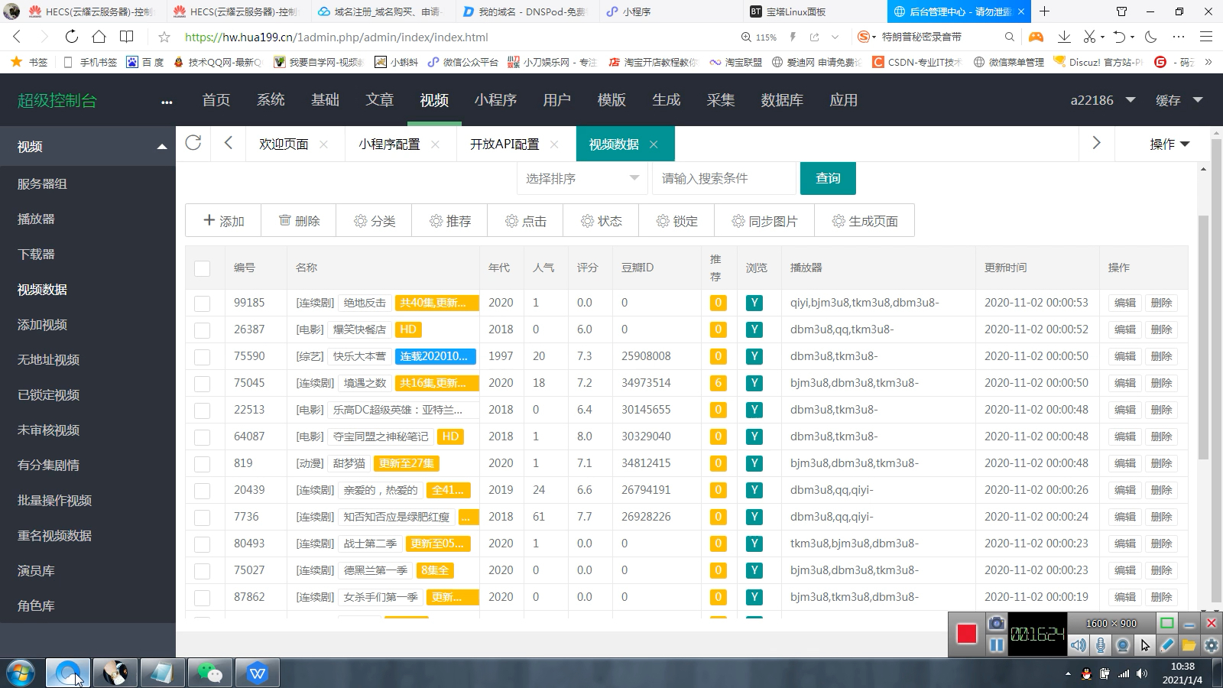Click the browser night mode moon icon

(x=1151, y=37)
